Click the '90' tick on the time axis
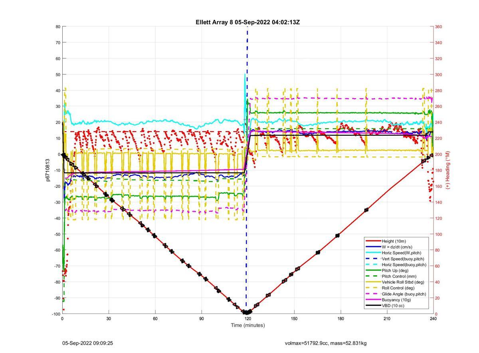Image resolution: width=479 pixels, height=353 pixels. [201, 318]
